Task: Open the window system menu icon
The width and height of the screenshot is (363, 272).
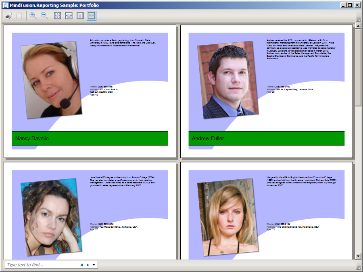Action: pos(5,5)
